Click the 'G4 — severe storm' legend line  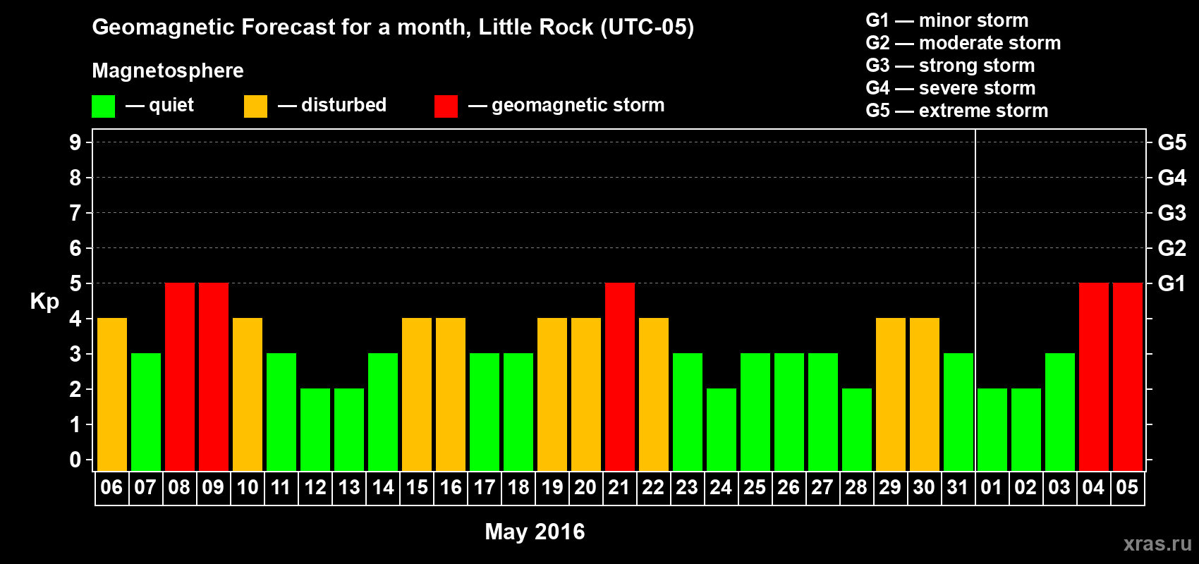click(951, 88)
